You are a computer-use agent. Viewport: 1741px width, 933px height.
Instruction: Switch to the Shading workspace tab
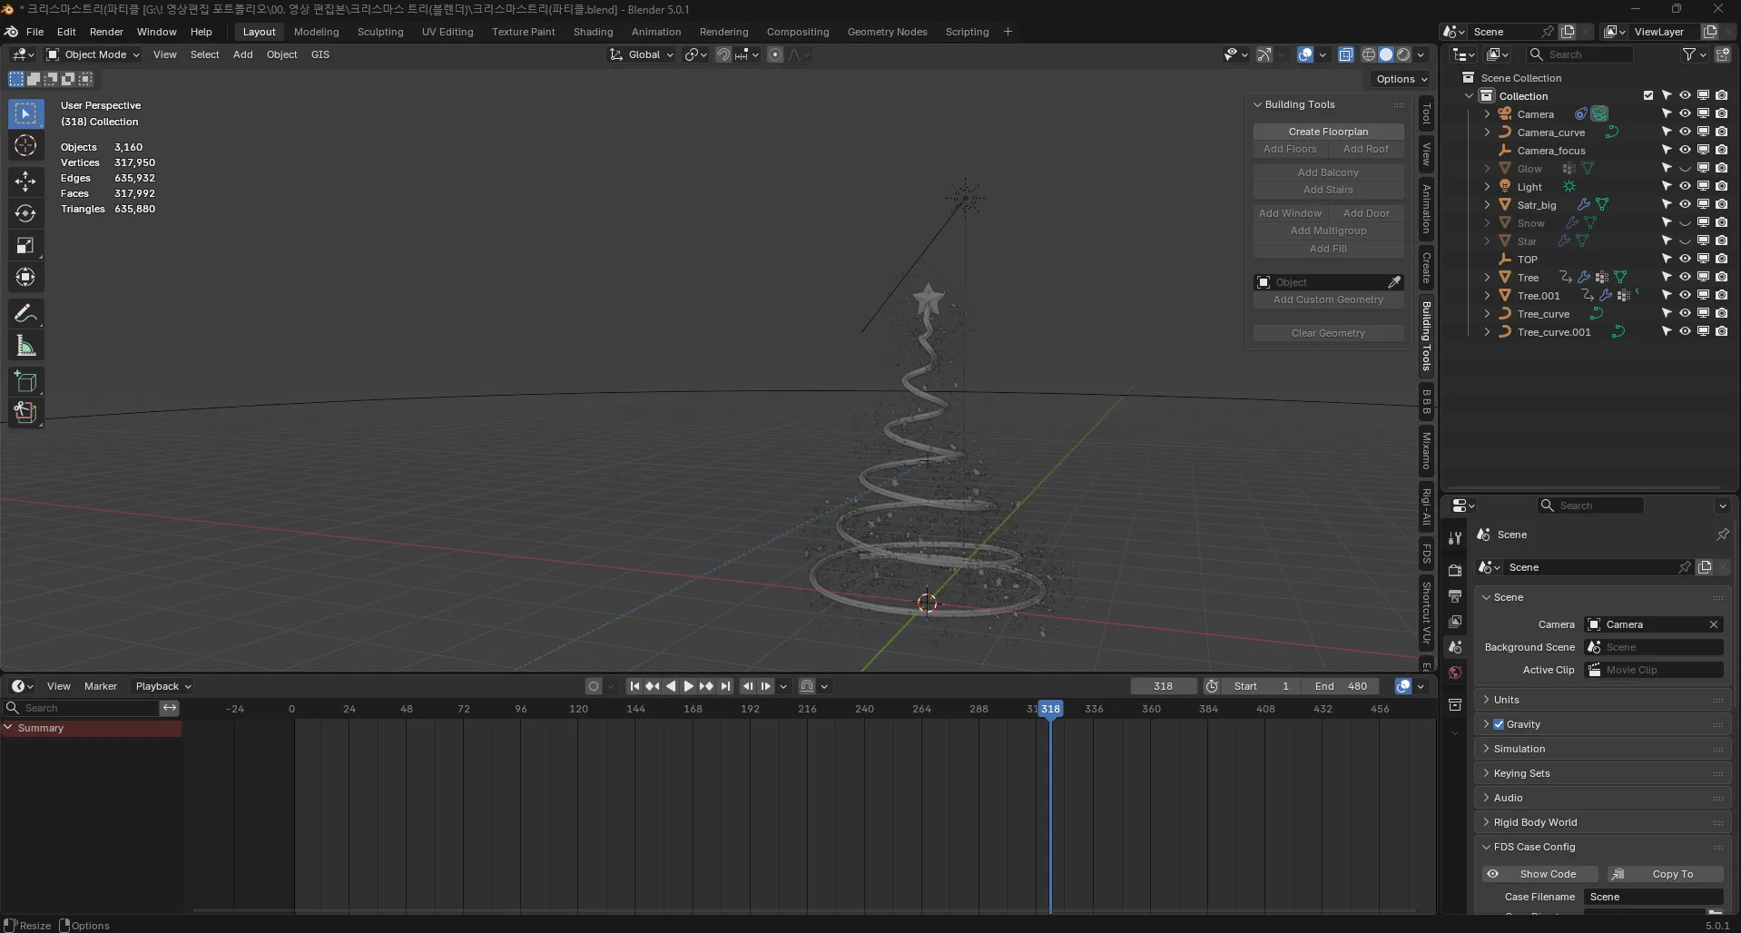593,32
